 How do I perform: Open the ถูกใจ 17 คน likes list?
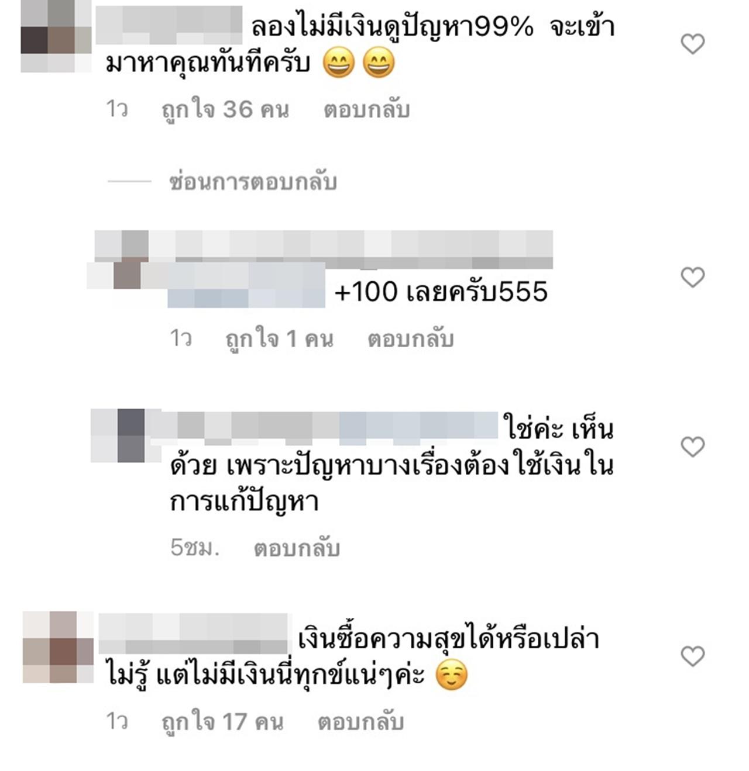pyautogui.click(x=223, y=722)
